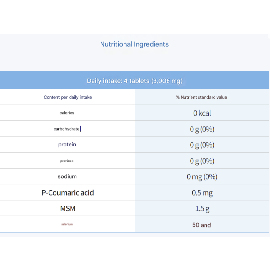
Task: Select the carbohydrate label text
Action: point(66,129)
